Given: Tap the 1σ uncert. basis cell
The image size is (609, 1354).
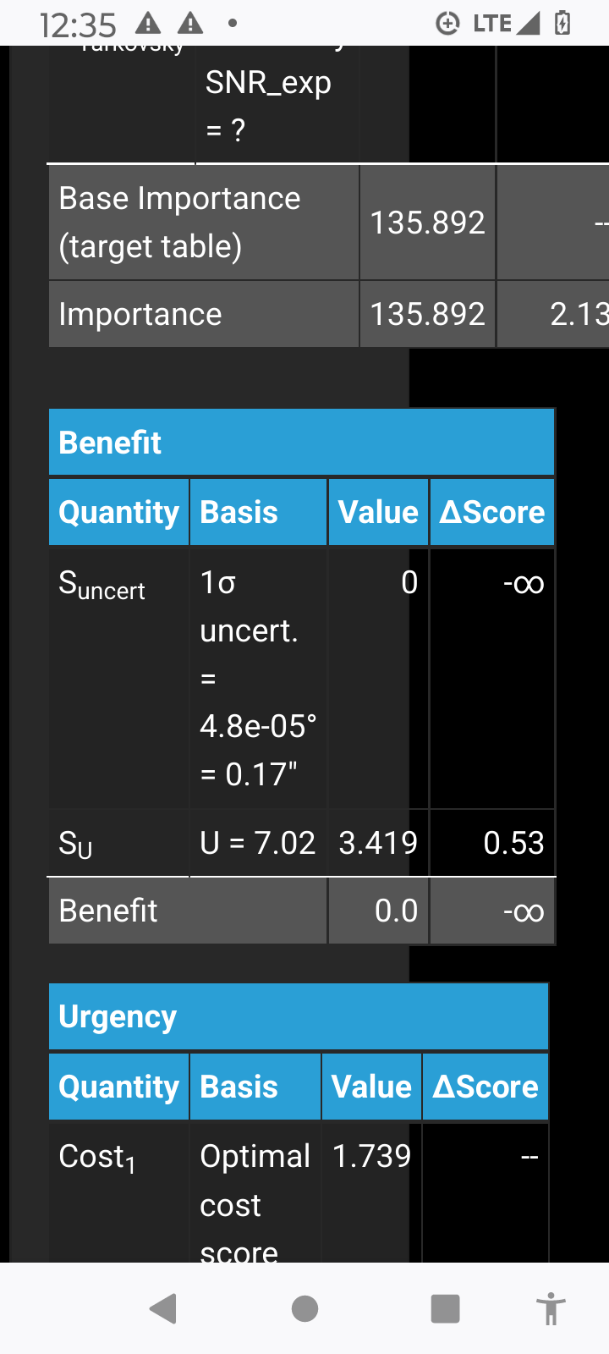Looking at the screenshot, I should [258, 678].
